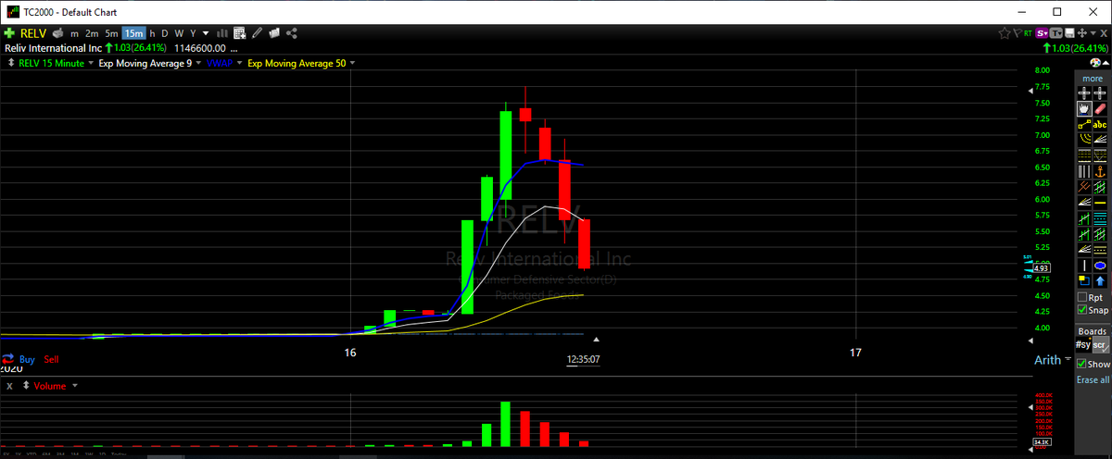Click the white time marker triangle on time axis

(597, 340)
